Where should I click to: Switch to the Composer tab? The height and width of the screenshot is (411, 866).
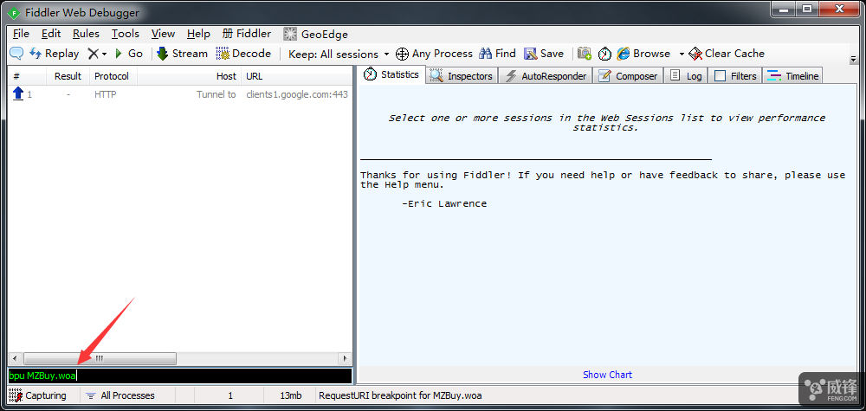(629, 75)
